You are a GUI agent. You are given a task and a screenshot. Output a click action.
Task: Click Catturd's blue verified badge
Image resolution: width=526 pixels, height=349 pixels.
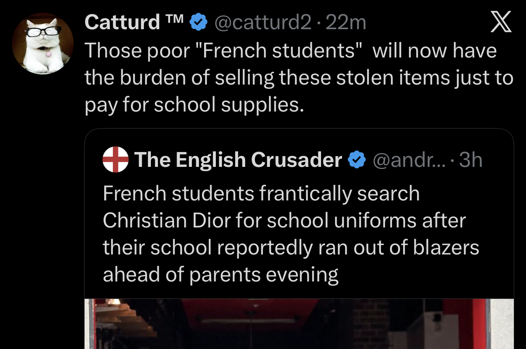[198, 22]
